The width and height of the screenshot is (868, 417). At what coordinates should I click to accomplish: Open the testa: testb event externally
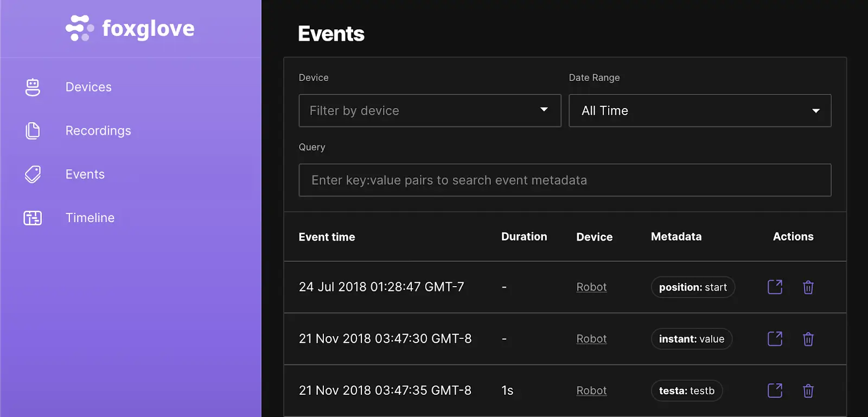(x=775, y=390)
